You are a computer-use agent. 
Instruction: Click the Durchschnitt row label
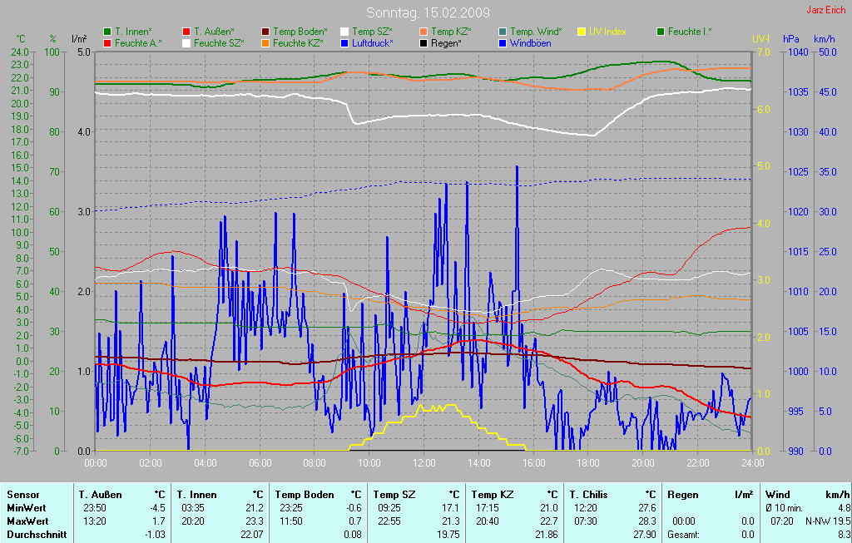click(x=37, y=535)
